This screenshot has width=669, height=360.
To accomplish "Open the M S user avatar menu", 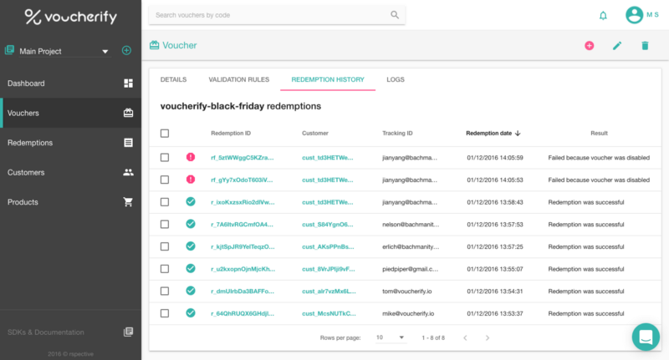I will (634, 15).
